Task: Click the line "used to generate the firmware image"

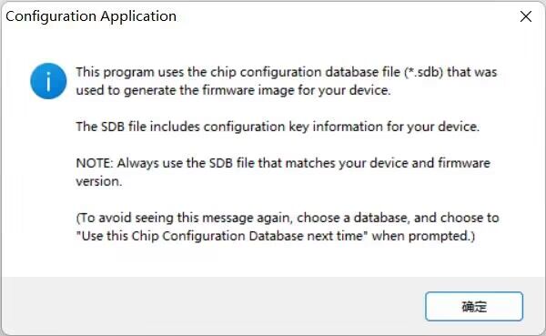Action: click(233, 90)
